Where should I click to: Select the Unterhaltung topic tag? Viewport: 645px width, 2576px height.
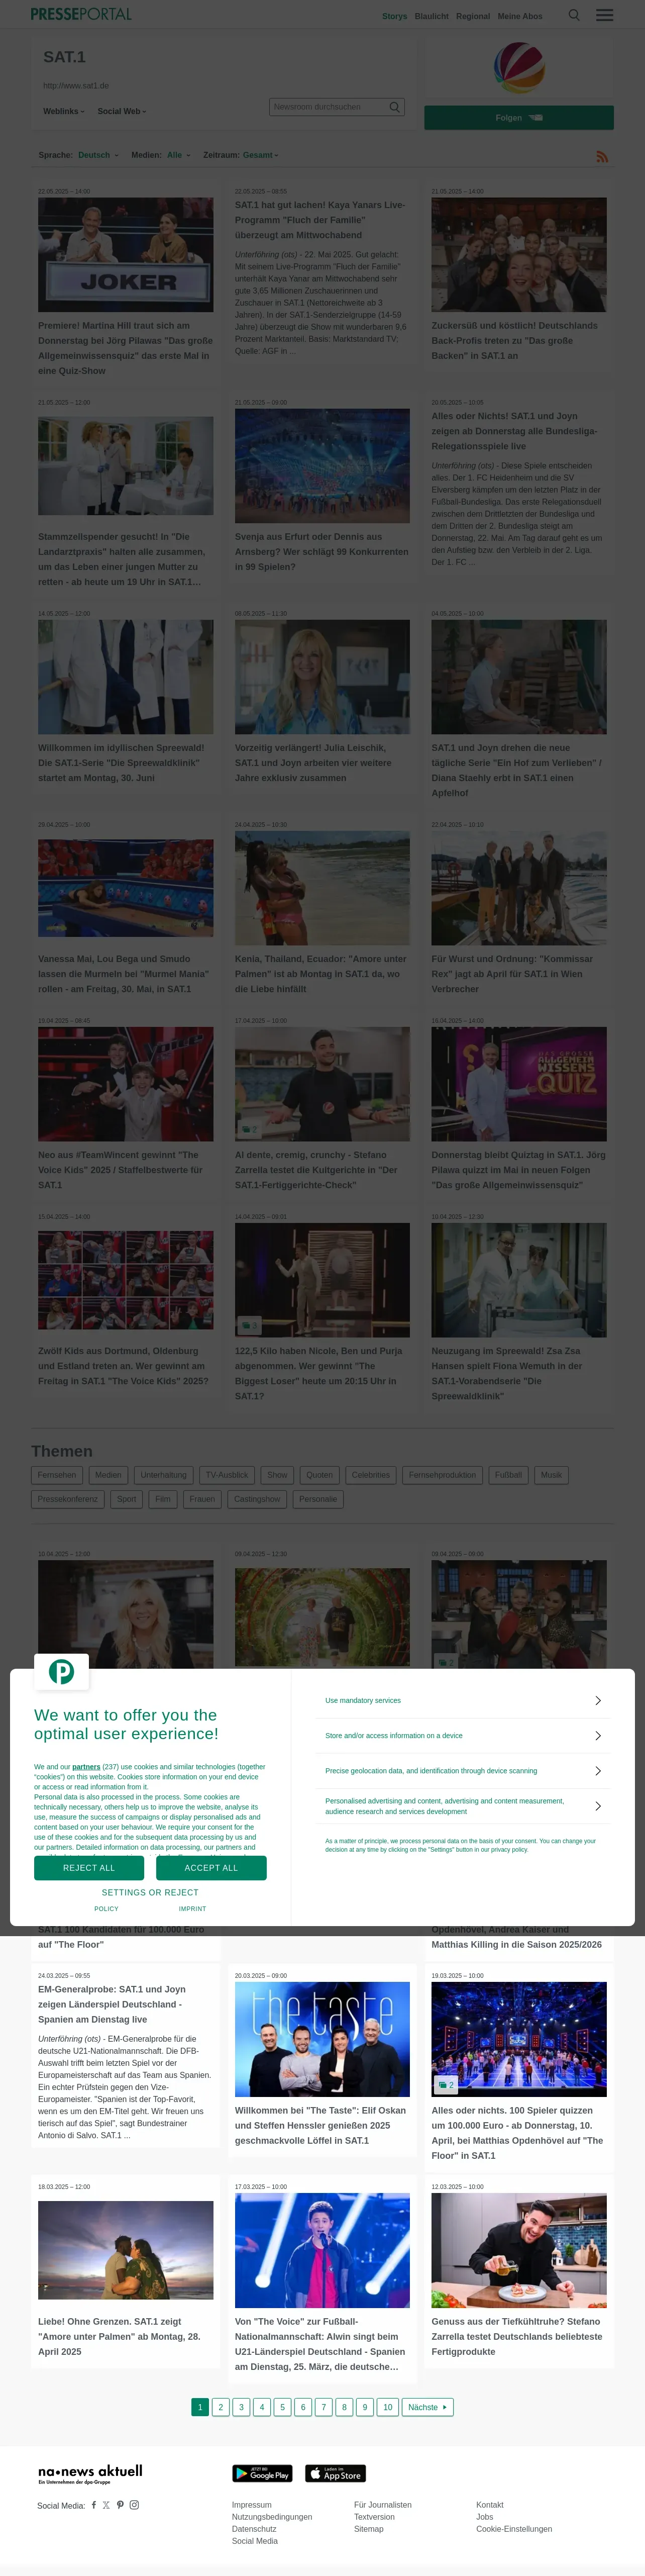[x=163, y=1475]
